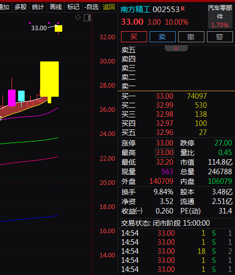Open the 标记 mark menu
This screenshot has width=235, height=275.
73,7
